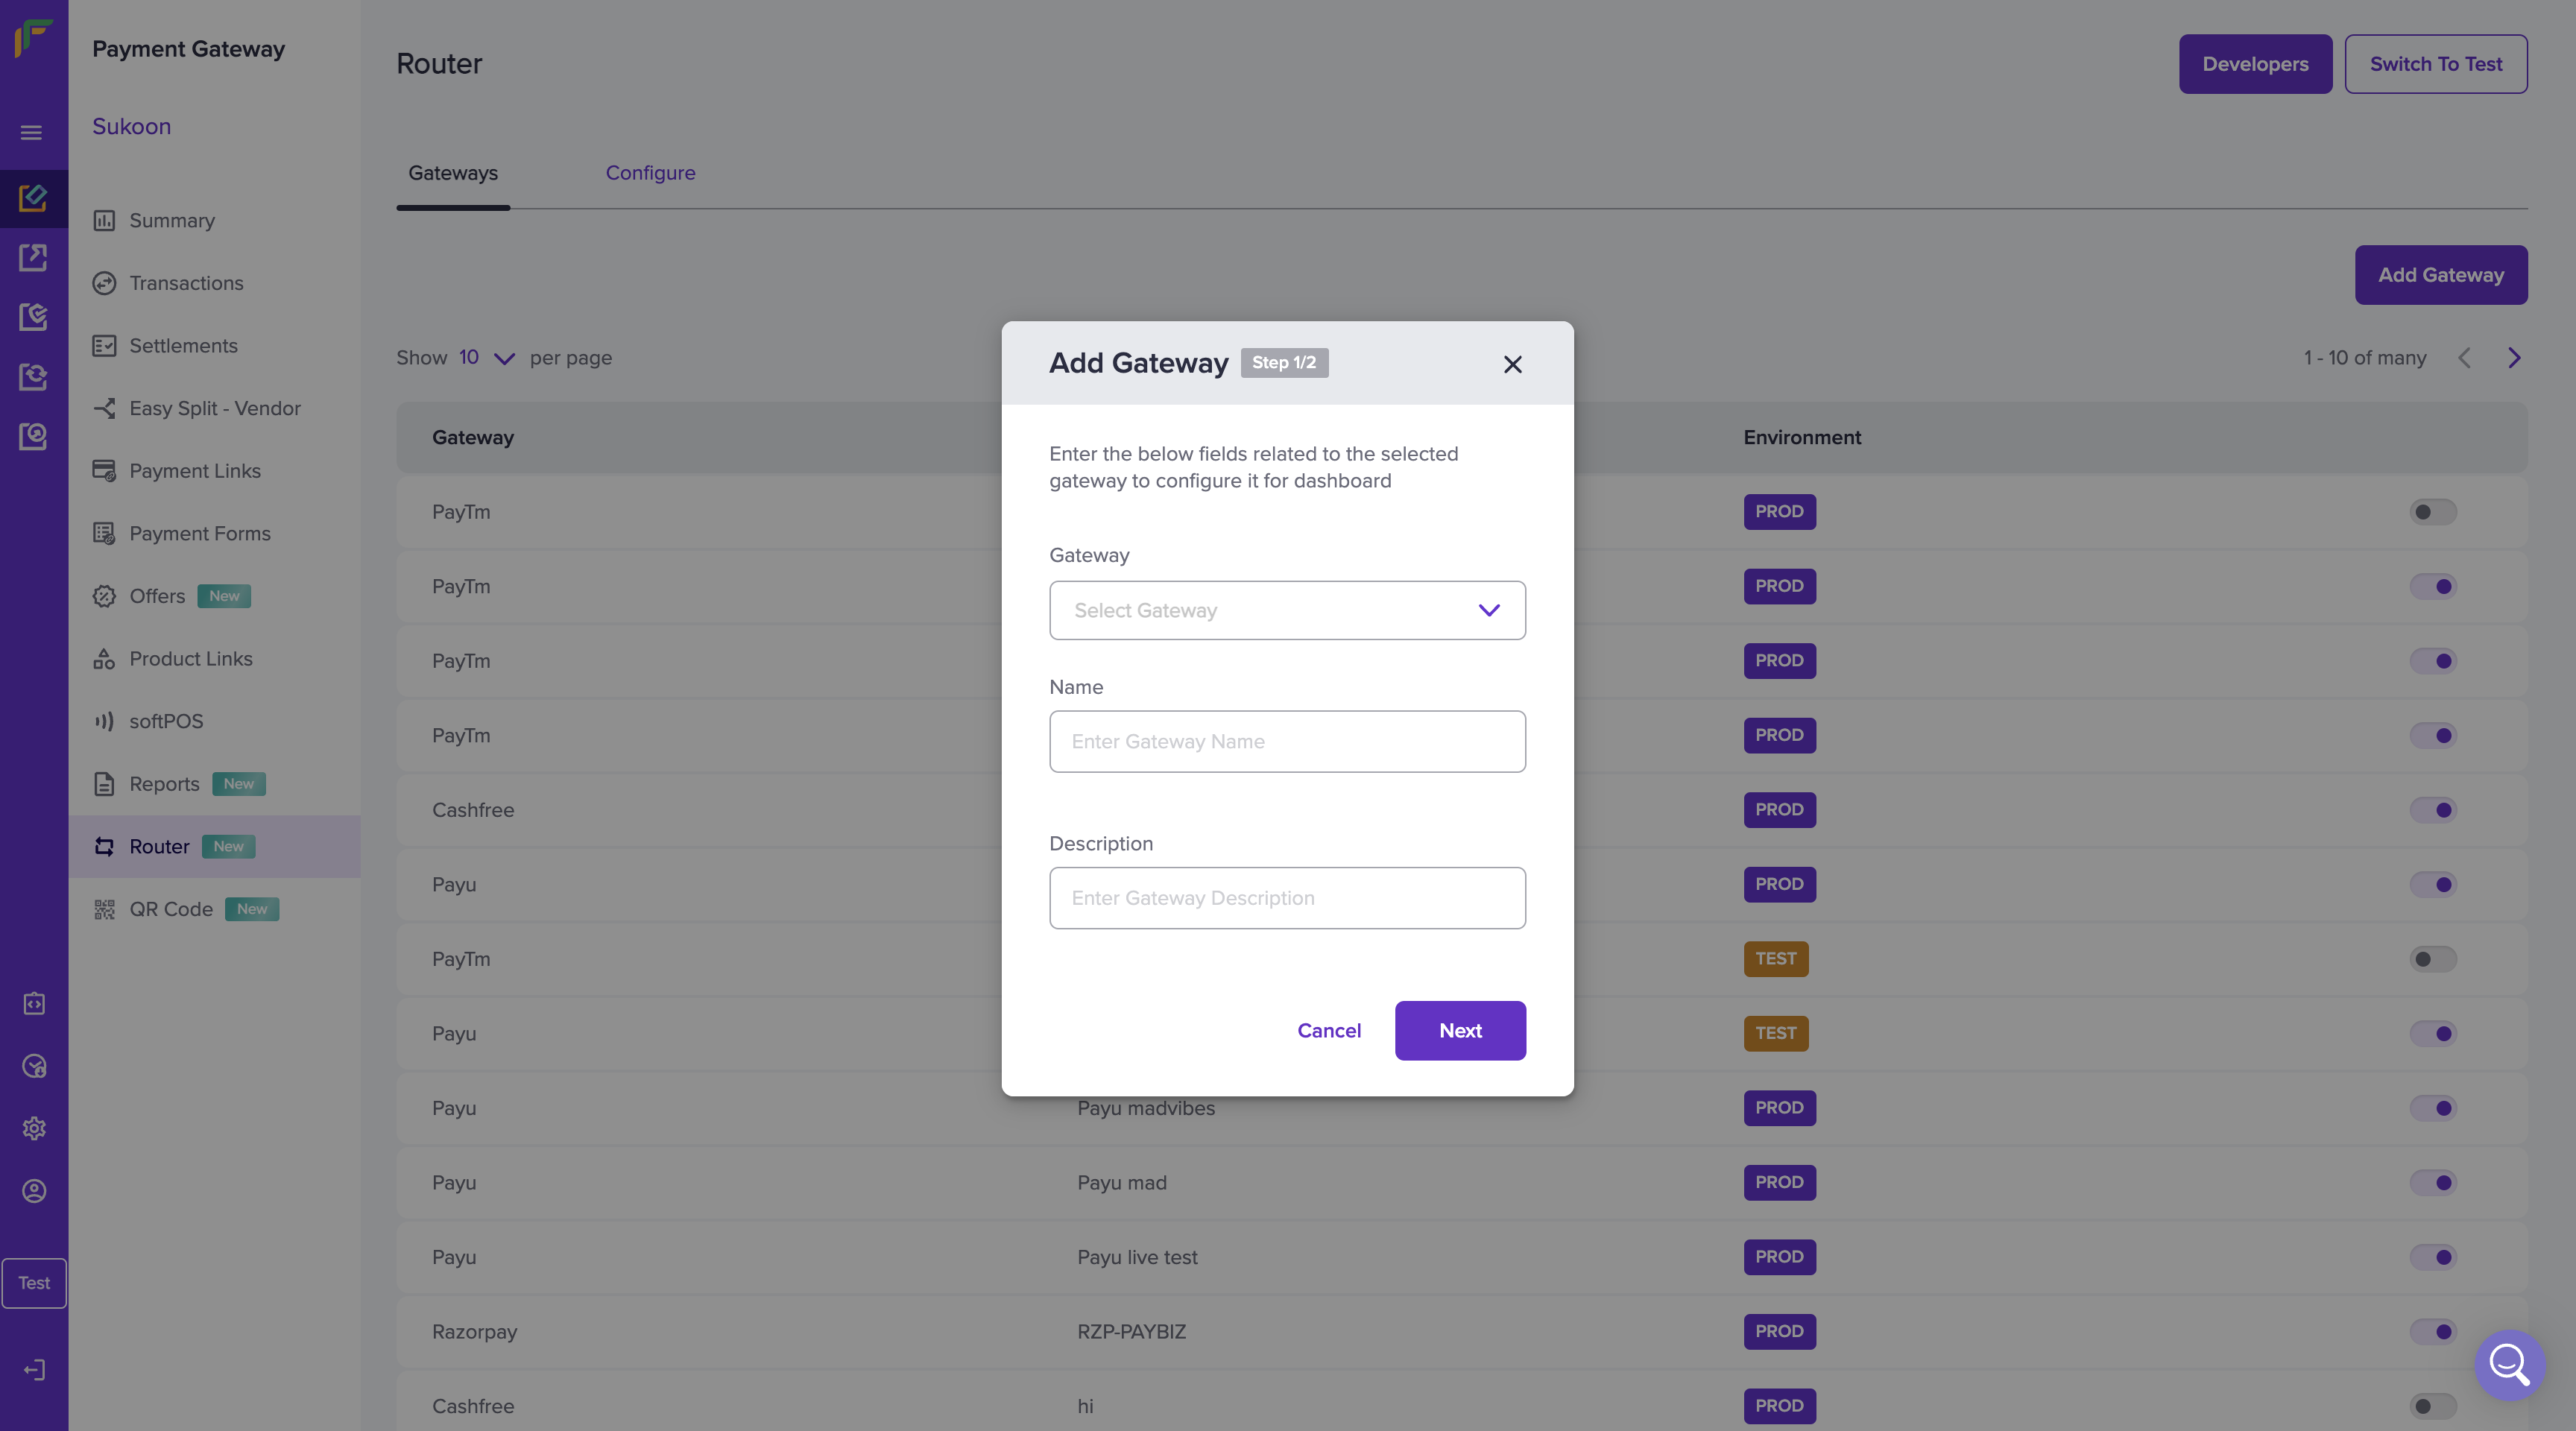This screenshot has width=2576, height=1431.
Task: Toggle the first PayTm gateway switch
Action: click(2432, 512)
